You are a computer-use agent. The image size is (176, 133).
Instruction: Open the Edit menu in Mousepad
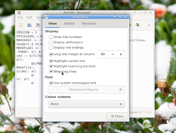[x=30, y=17]
